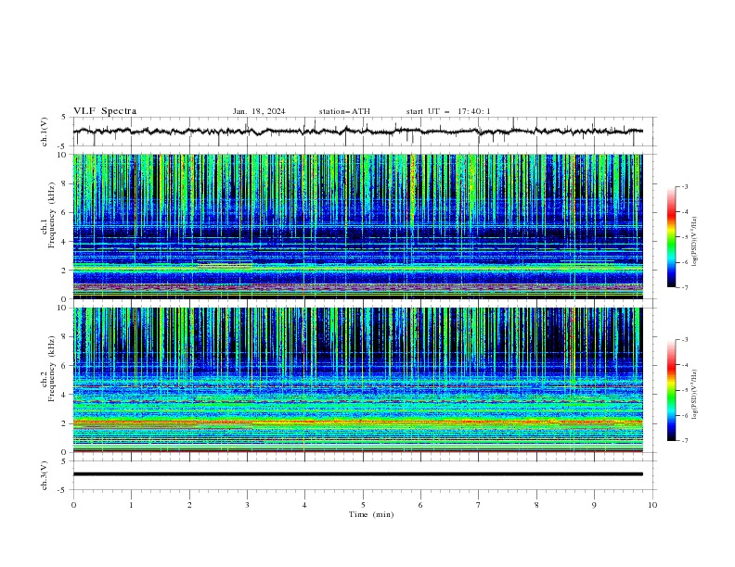Click inside the ch.1 spectrogram panel
Viewport: 735px width, 567px height.
pyautogui.click(x=357, y=226)
